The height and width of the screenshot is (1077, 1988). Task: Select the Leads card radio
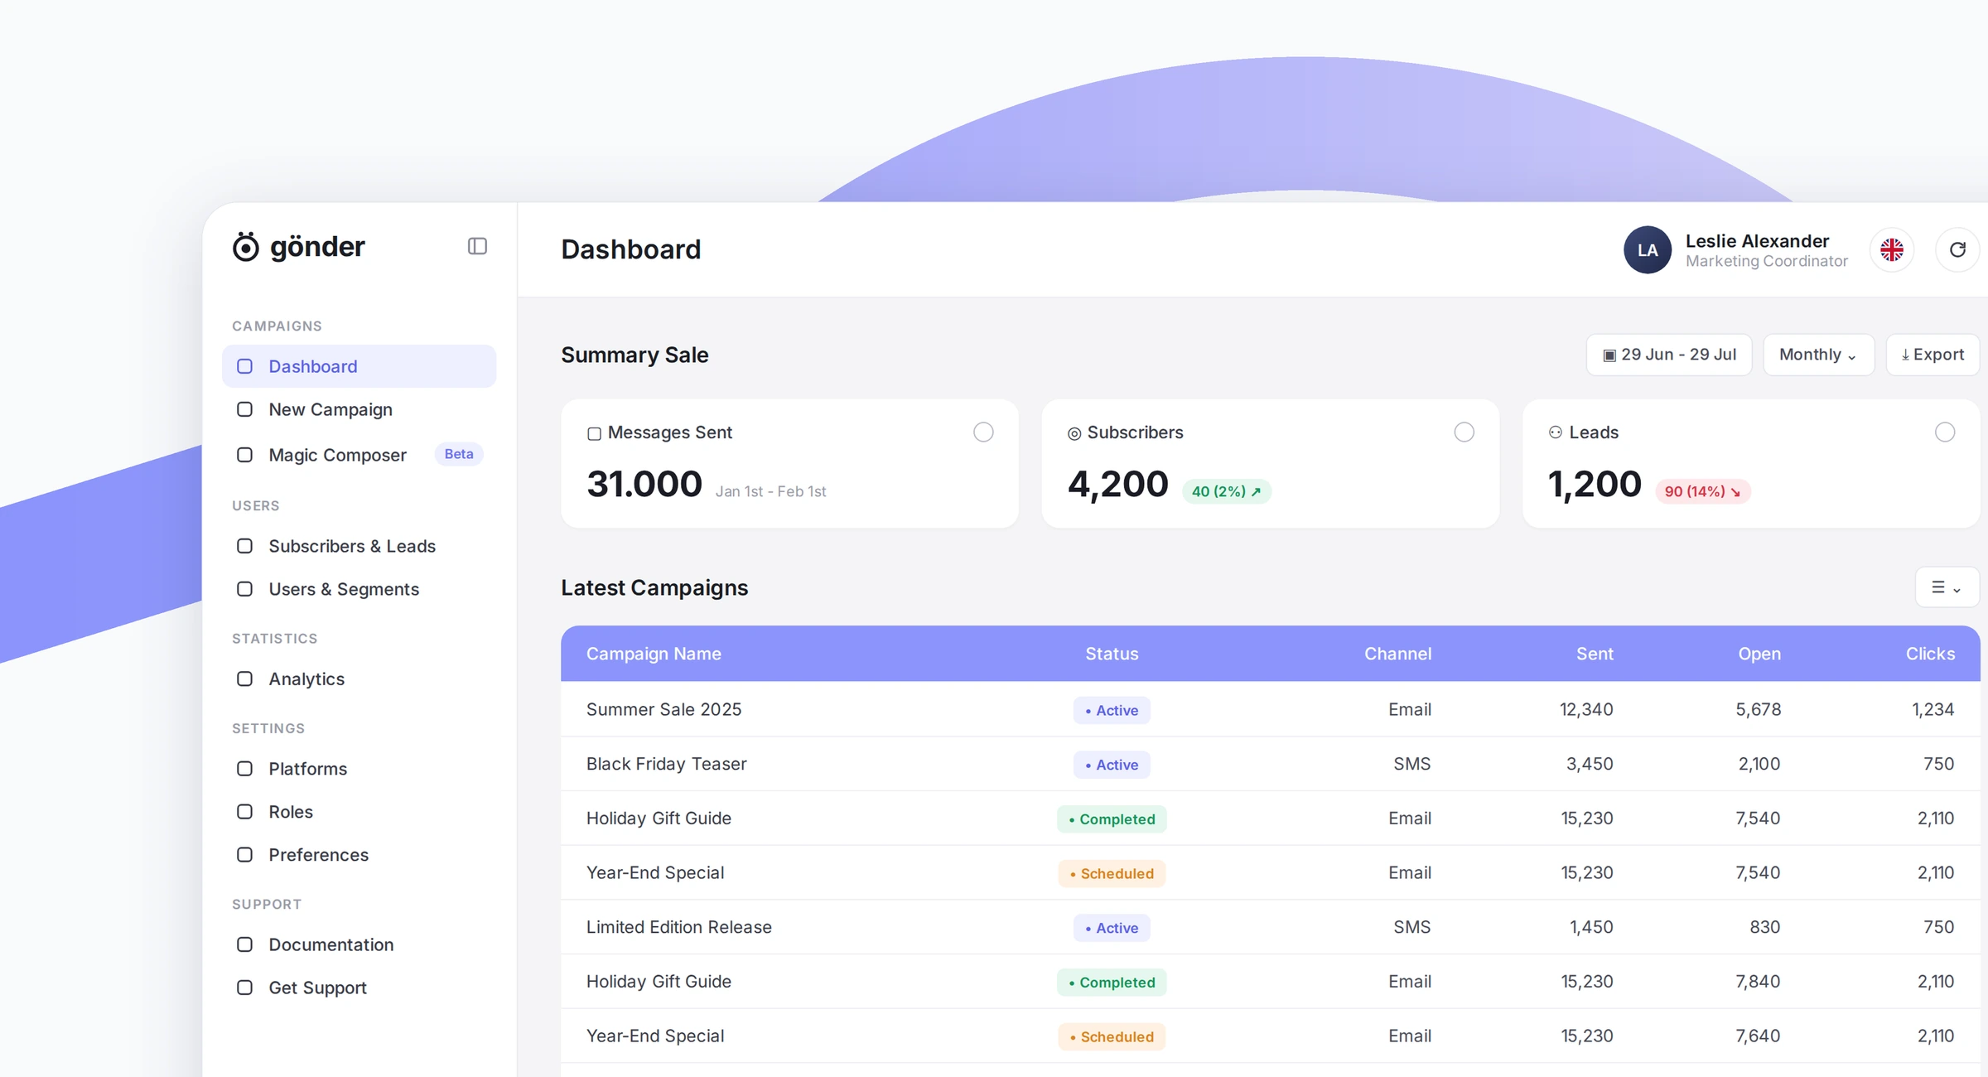pos(1945,432)
